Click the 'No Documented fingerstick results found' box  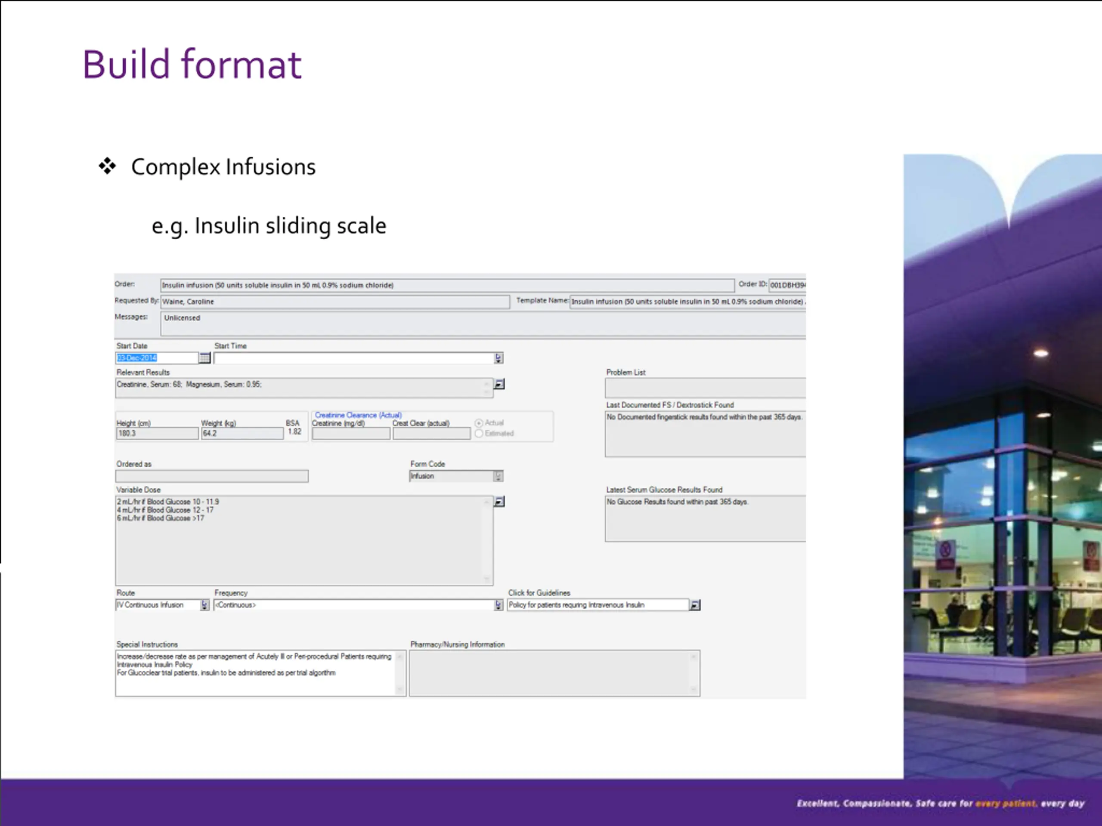pyautogui.click(x=705, y=434)
